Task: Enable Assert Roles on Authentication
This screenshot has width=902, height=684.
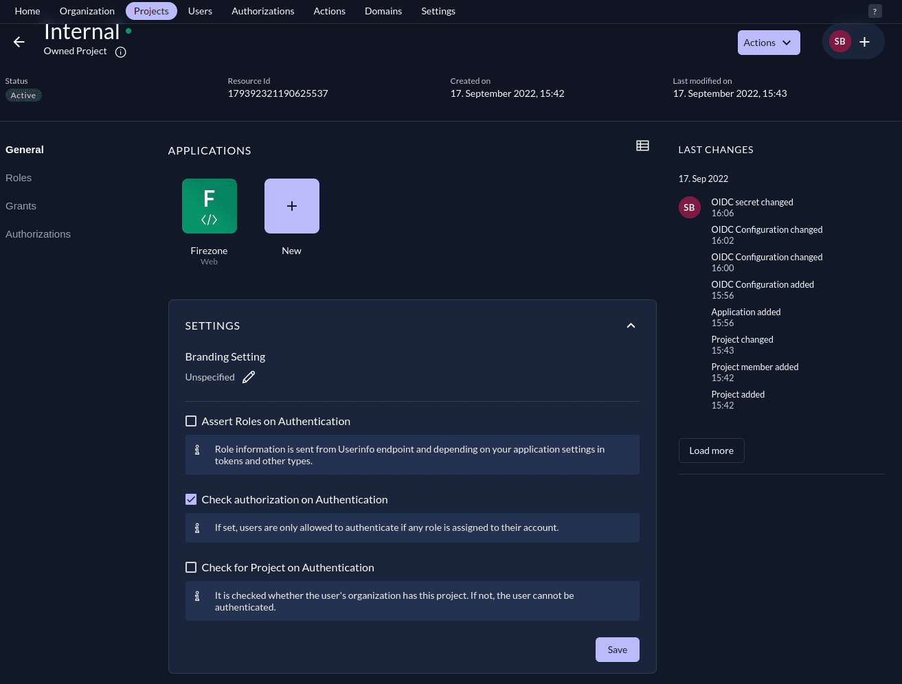Action: pos(191,420)
